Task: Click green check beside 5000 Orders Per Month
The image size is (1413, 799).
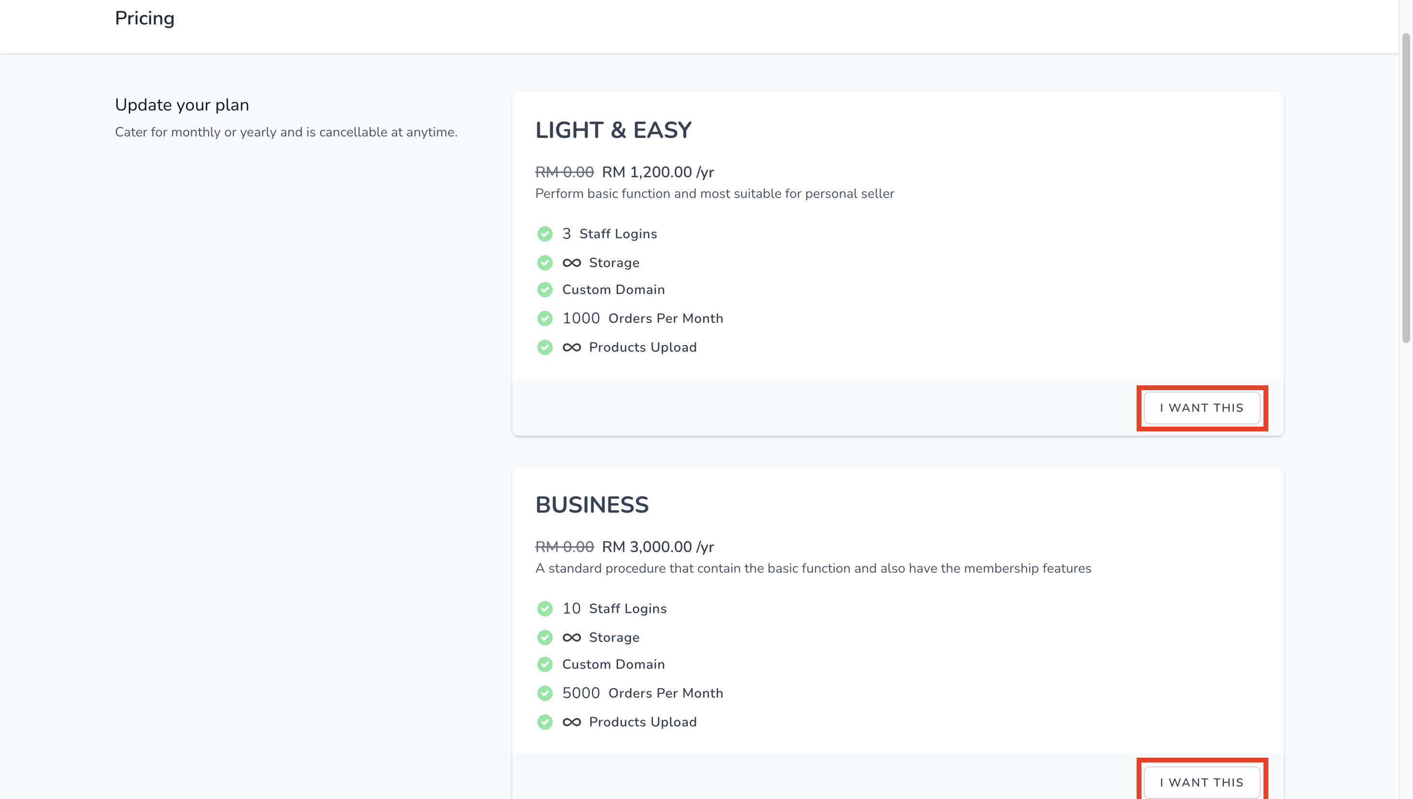Action: (x=545, y=693)
